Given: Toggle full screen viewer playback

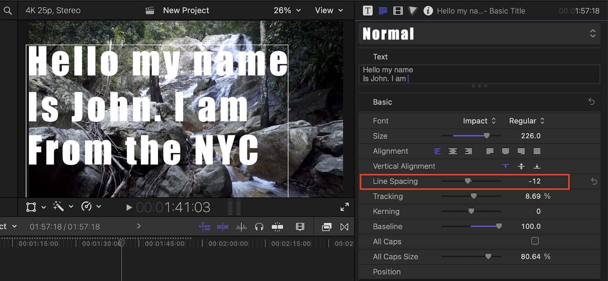Looking at the screenshot, I should [344, 207].
